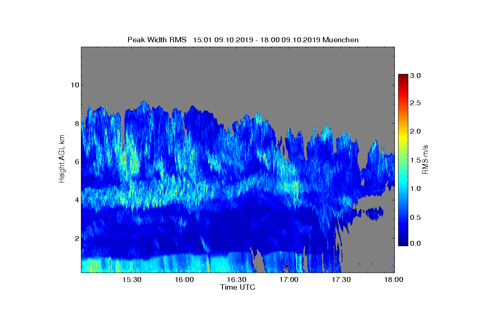Click the dark red top of the colorbar

(x=403, y=76)
